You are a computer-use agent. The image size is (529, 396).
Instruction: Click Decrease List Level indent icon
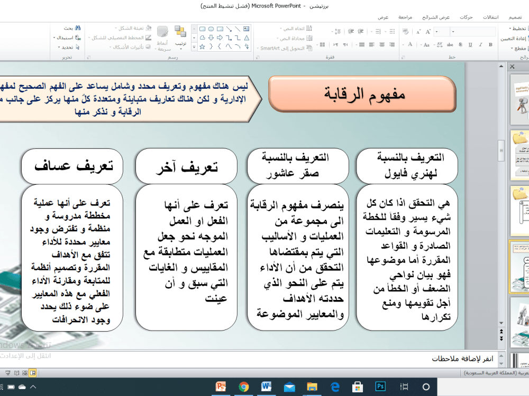point(361,32)
